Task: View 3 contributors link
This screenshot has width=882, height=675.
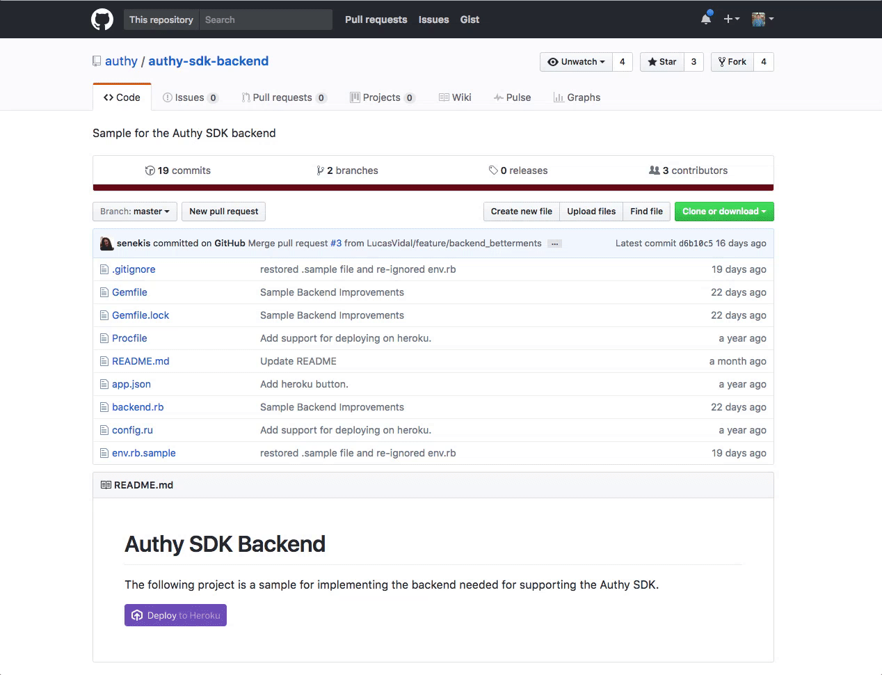Action: click(x=689, y=170)
